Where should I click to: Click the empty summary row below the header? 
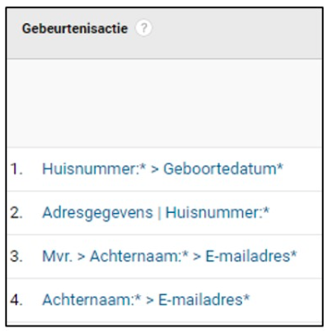(x=164, y=103)
